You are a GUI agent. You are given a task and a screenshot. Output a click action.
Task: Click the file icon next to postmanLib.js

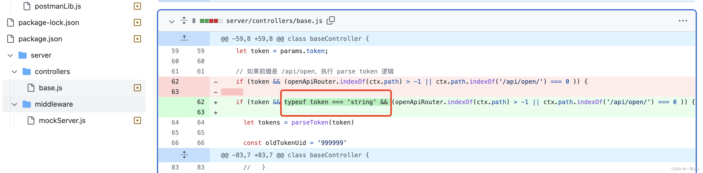[x=27, y=6]
